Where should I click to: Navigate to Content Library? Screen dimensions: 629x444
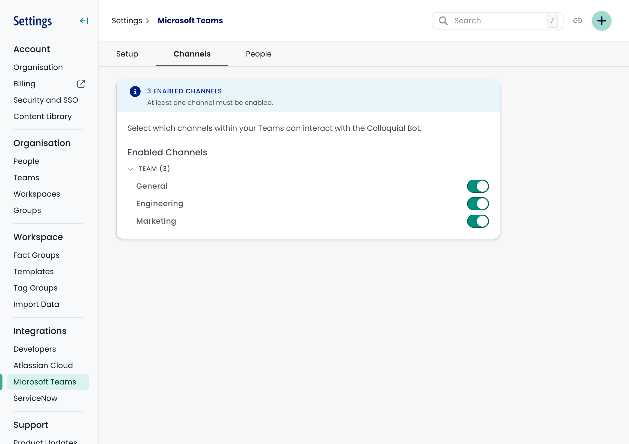pyautogui.click(x=43, y=117)
